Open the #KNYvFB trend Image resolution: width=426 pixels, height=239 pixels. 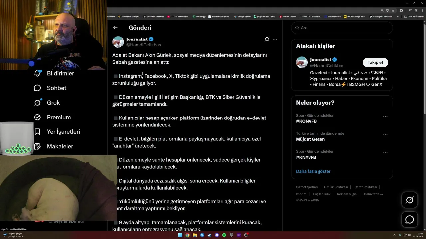[306, 157]
